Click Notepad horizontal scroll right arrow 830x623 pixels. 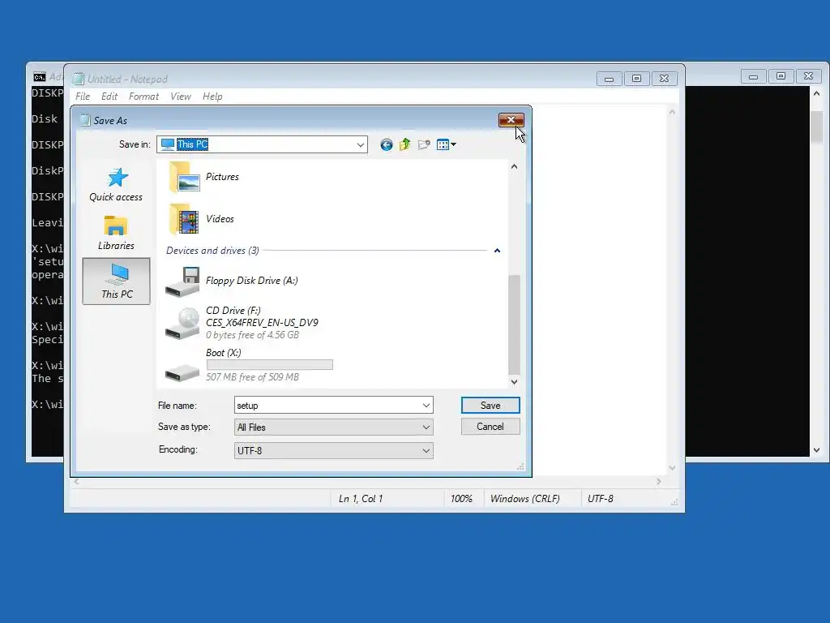pyautogui.click(x=658, y=482)
